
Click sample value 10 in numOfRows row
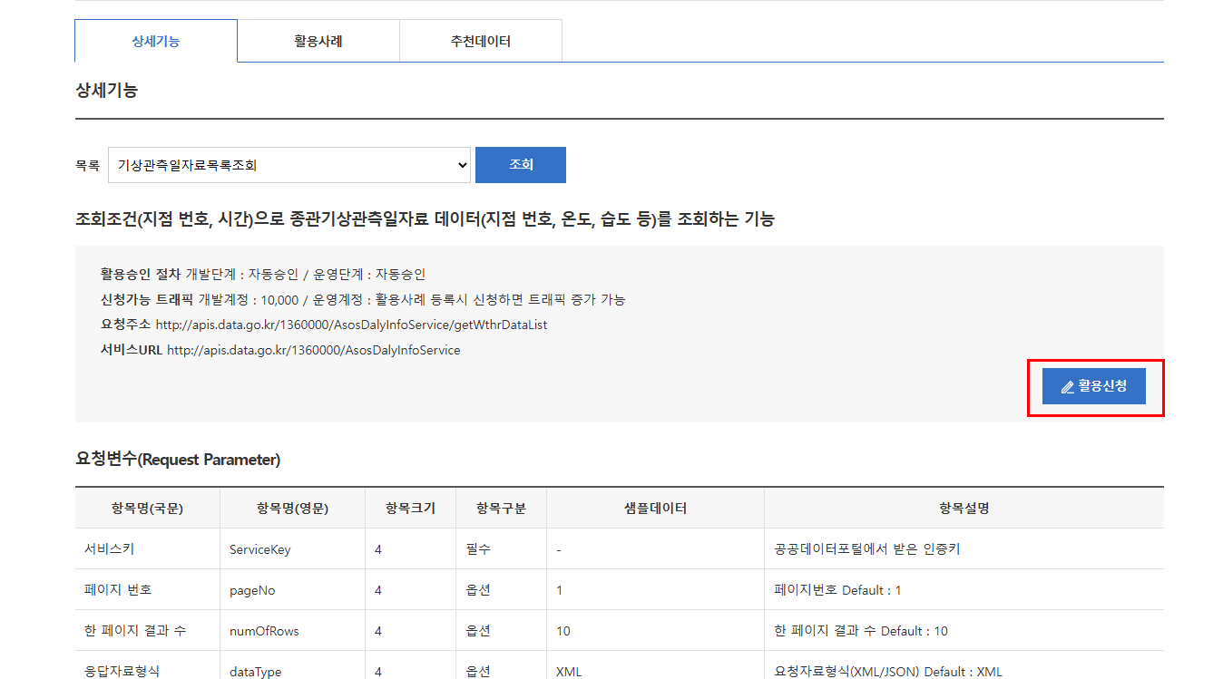pyautogui.click(x=563, y=631)
